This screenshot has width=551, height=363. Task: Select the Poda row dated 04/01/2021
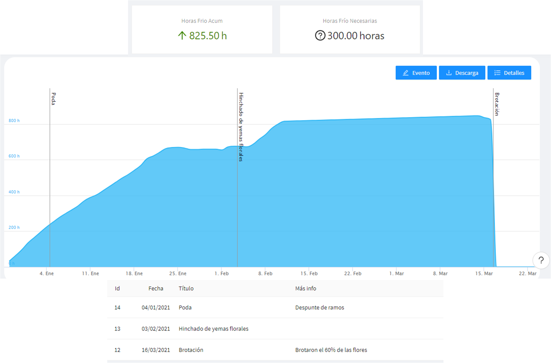(185, 307)
